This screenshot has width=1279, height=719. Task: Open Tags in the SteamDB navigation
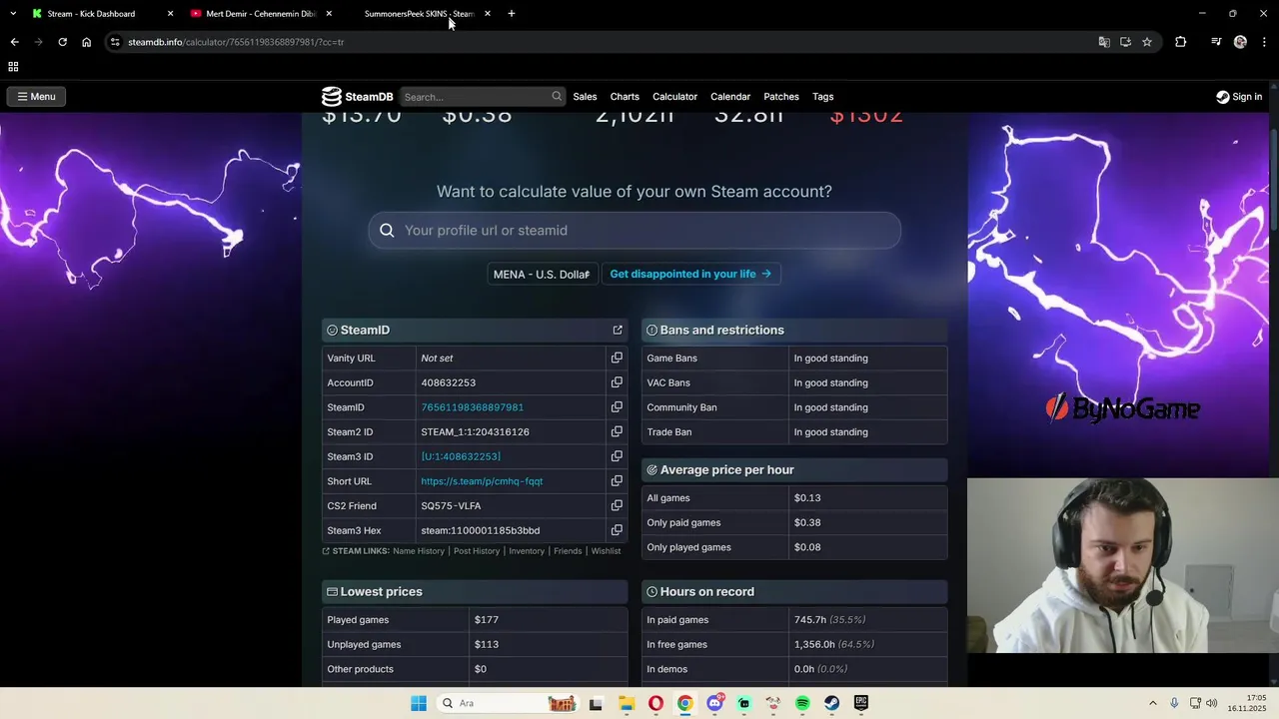823,97
